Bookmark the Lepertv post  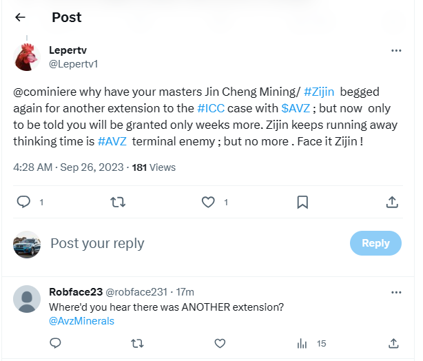pyautogui.click(x=302, y=202)
